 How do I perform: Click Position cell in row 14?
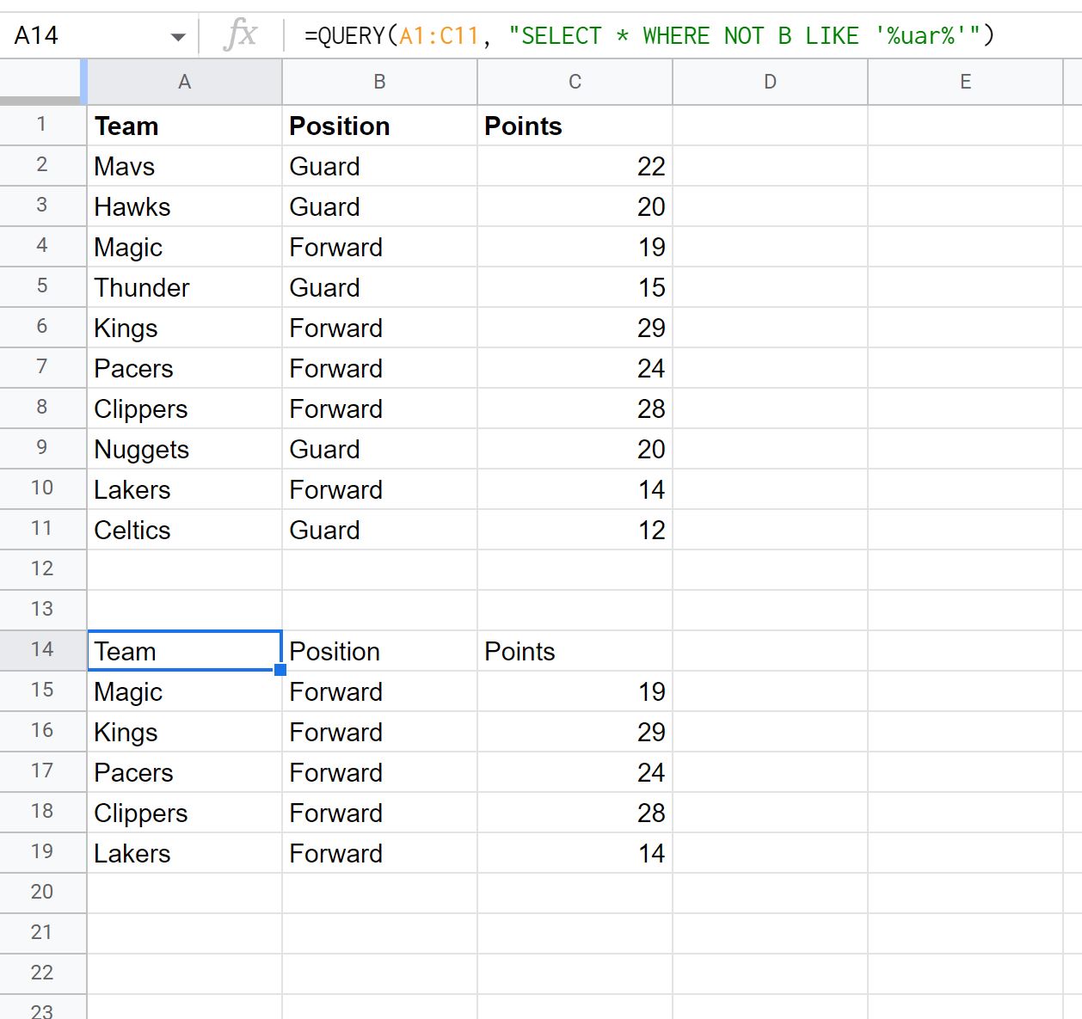379,651
